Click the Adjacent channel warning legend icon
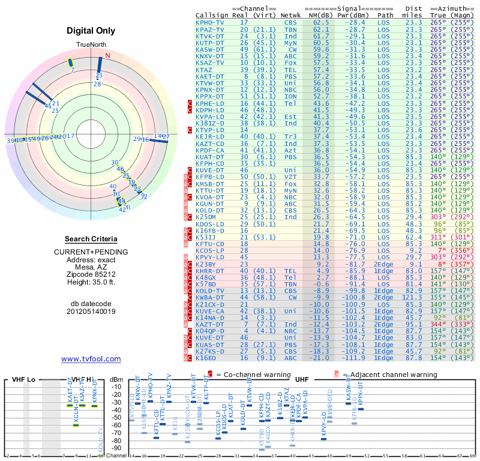 (x=337, y=375)
